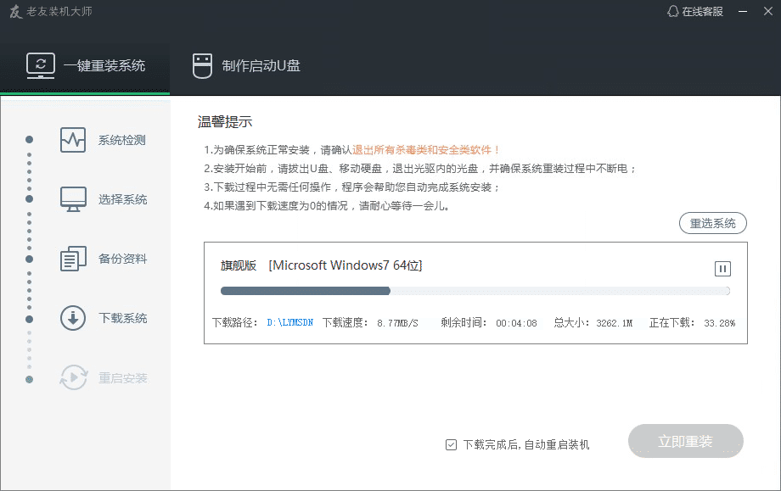
Task: Click the USB drive icon on 制作启动U盘
Action: click(x=201, y=65)
